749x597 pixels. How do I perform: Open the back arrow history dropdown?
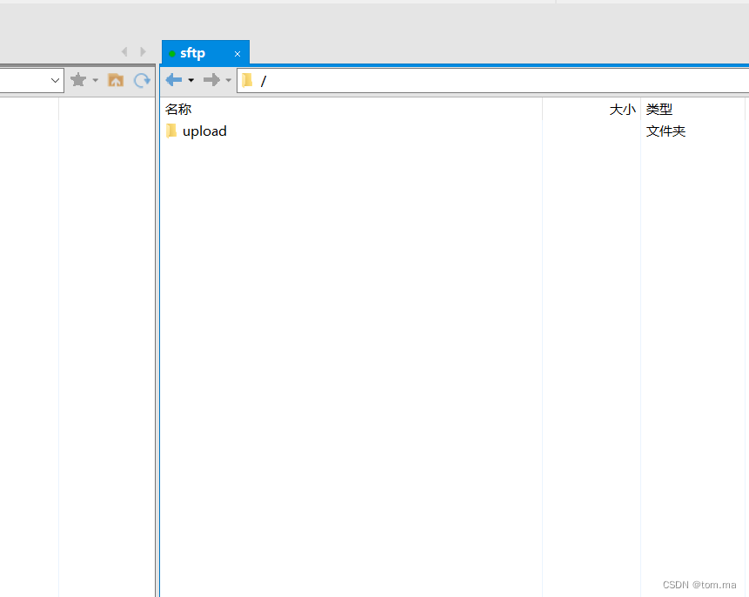tap(191, 80)
